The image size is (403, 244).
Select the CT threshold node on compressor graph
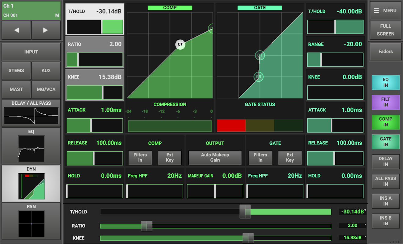tap(180, 45)
